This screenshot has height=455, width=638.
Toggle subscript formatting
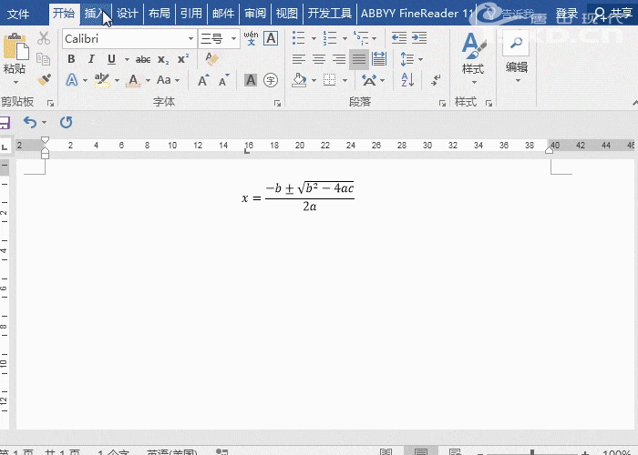(163, 60)
